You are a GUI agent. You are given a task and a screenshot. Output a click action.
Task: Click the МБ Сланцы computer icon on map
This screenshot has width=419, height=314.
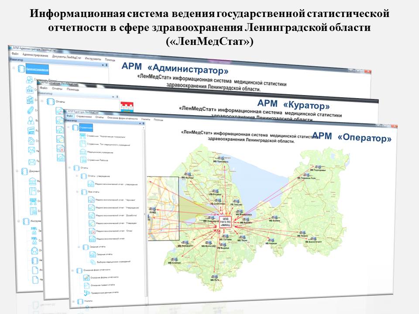point(175,259)
